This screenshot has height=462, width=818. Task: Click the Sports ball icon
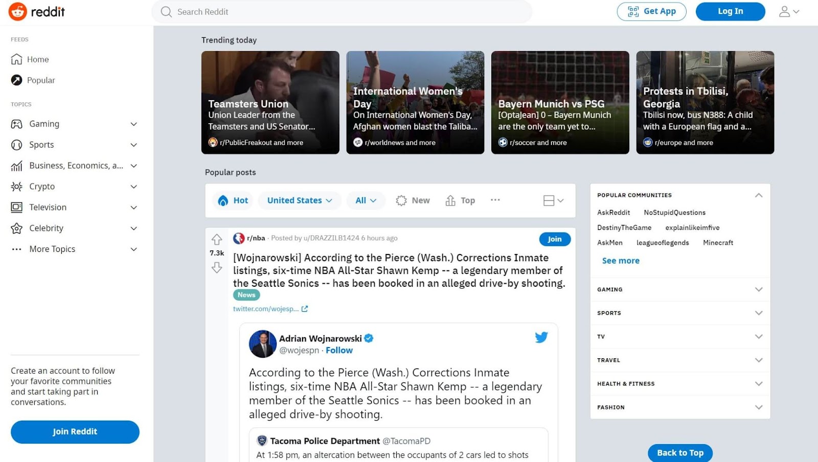[x=16, y=145]
